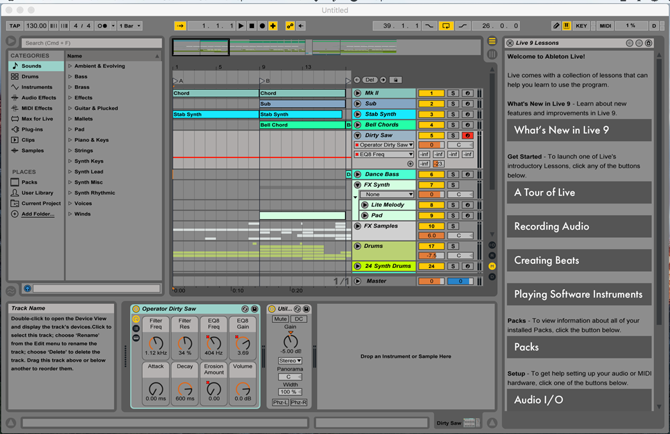
Task: Select the Drums category icon in browser
Action: [x=15, y=77]
